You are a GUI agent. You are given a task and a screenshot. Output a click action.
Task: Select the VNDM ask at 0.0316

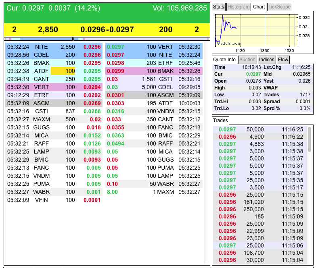tap(154, 111)
